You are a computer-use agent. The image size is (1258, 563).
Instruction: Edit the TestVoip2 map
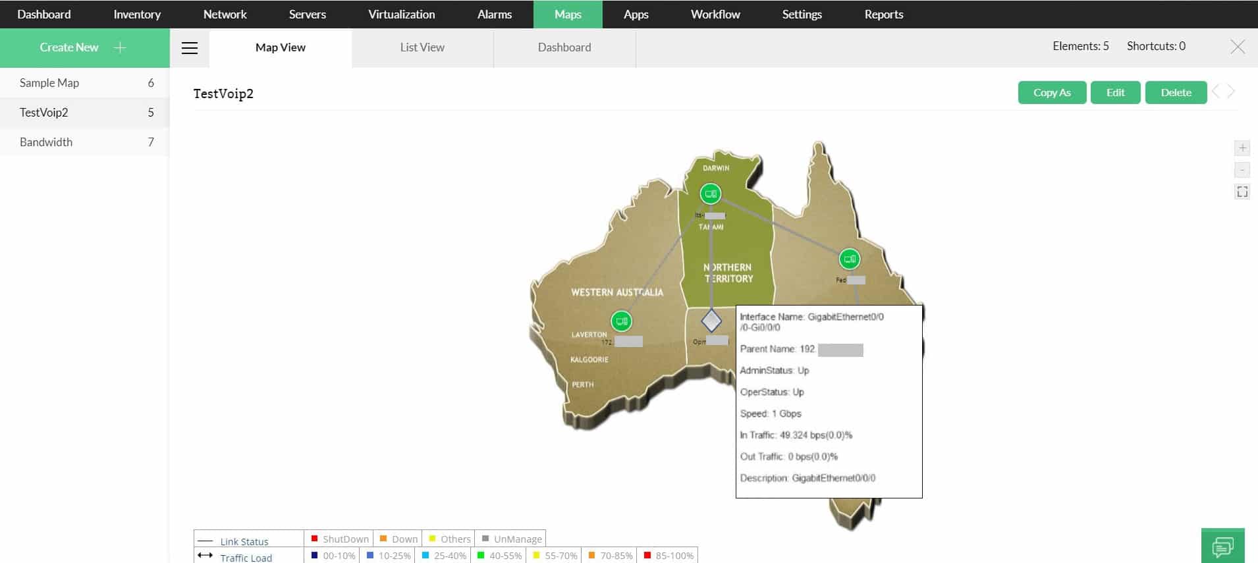1115,92
